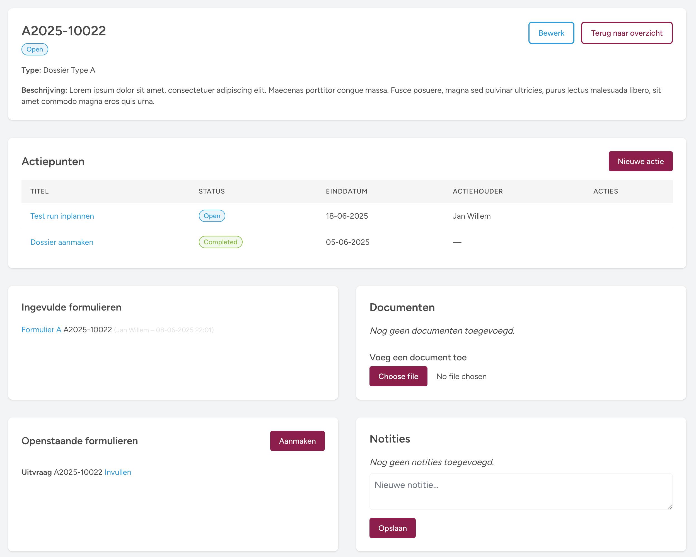Click the Open badge in Test run row
Screen dimensions: 696x557
(x=212, y=216)
